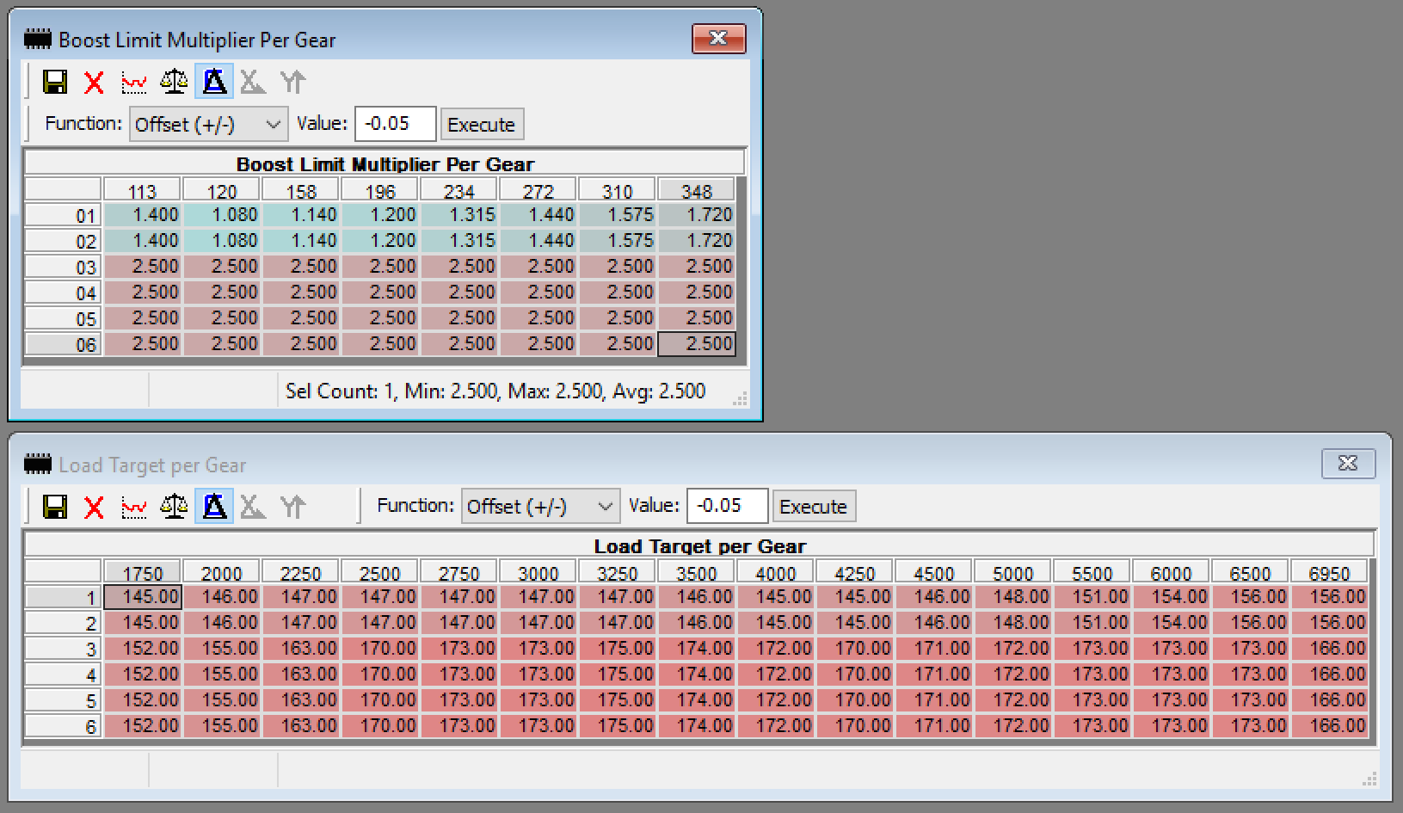Focus the Value field in Load Target window

(728, 506)
